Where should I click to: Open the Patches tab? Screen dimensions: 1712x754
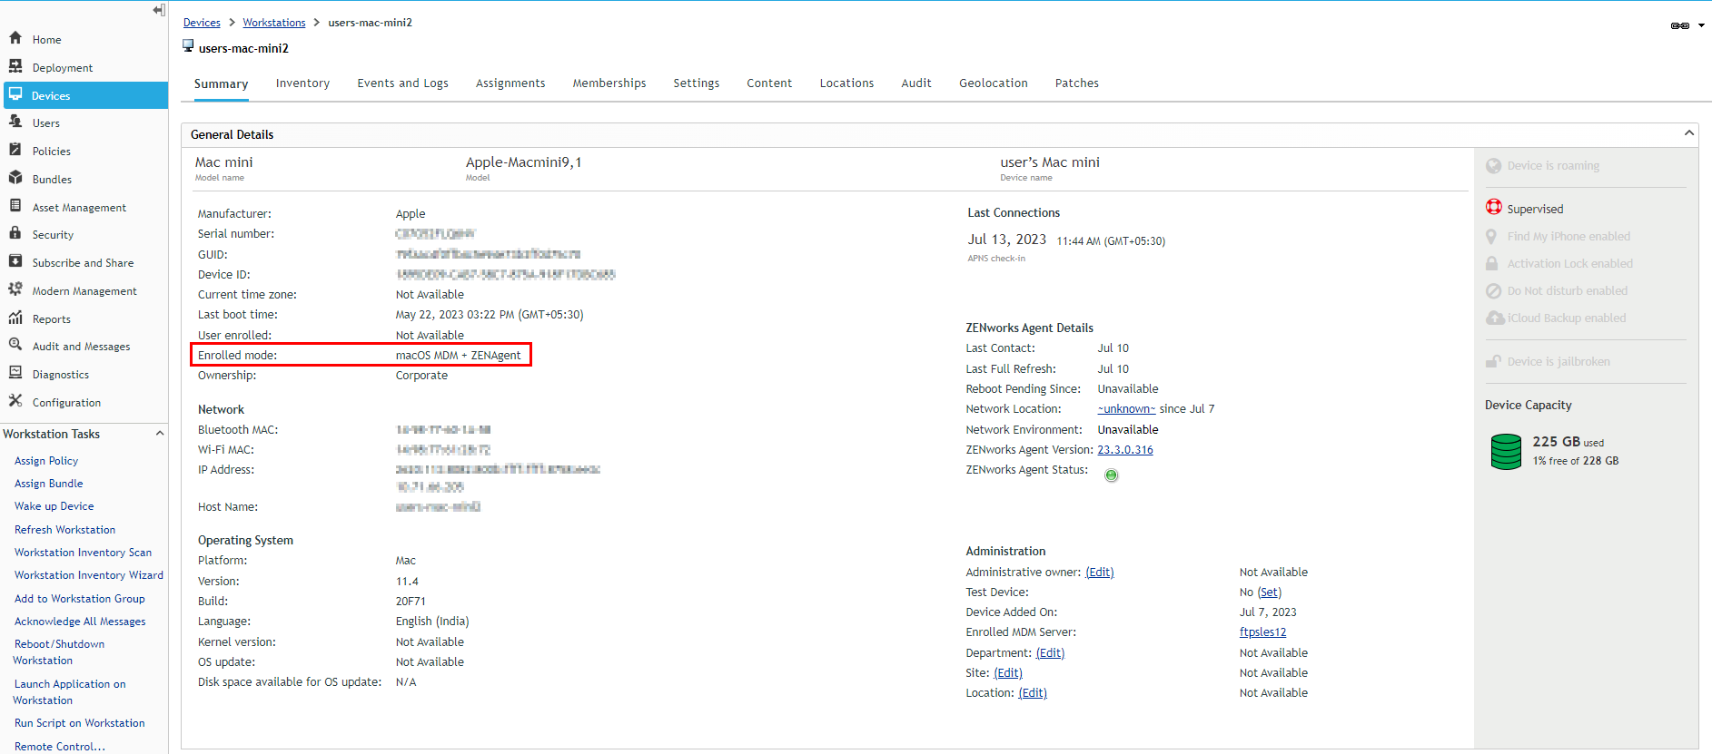click(x=1076, y=83)
